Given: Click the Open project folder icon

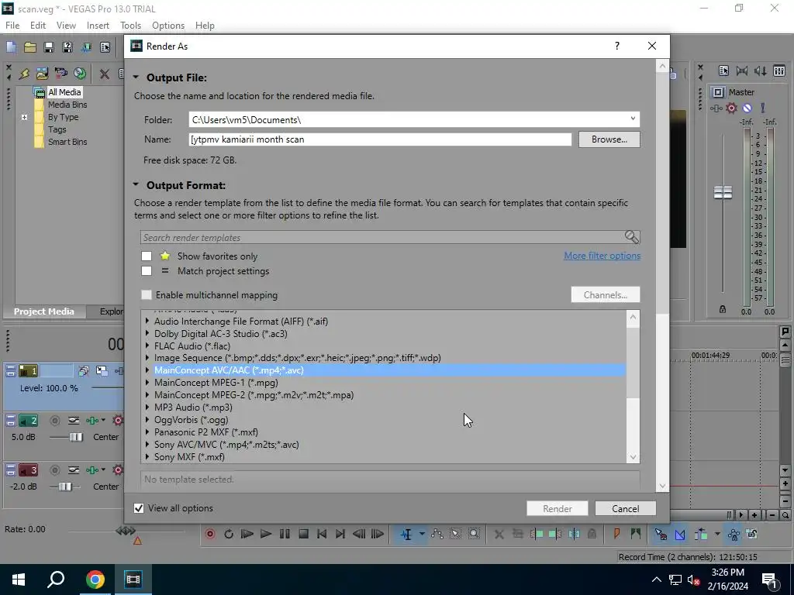Looking at the screenshot, I should pyautogui.click(x=30, y=47).
